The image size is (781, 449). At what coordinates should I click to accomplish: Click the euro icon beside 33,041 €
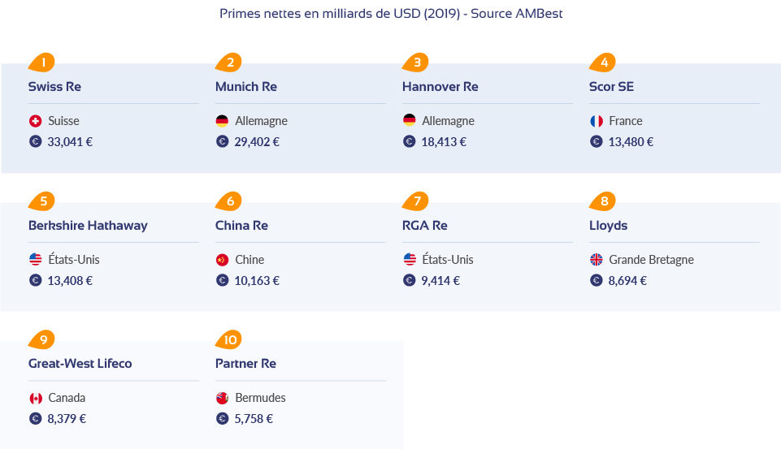tap(36, 142)
